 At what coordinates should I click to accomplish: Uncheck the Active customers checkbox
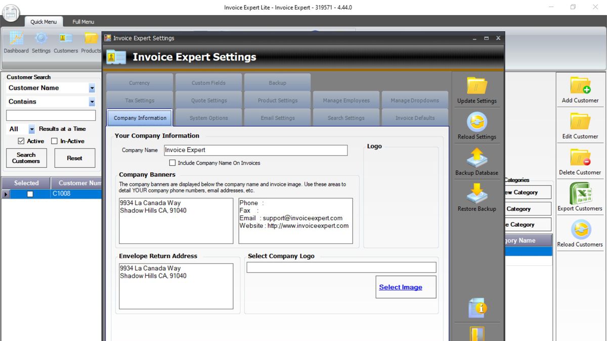click(x=21, y=141)
